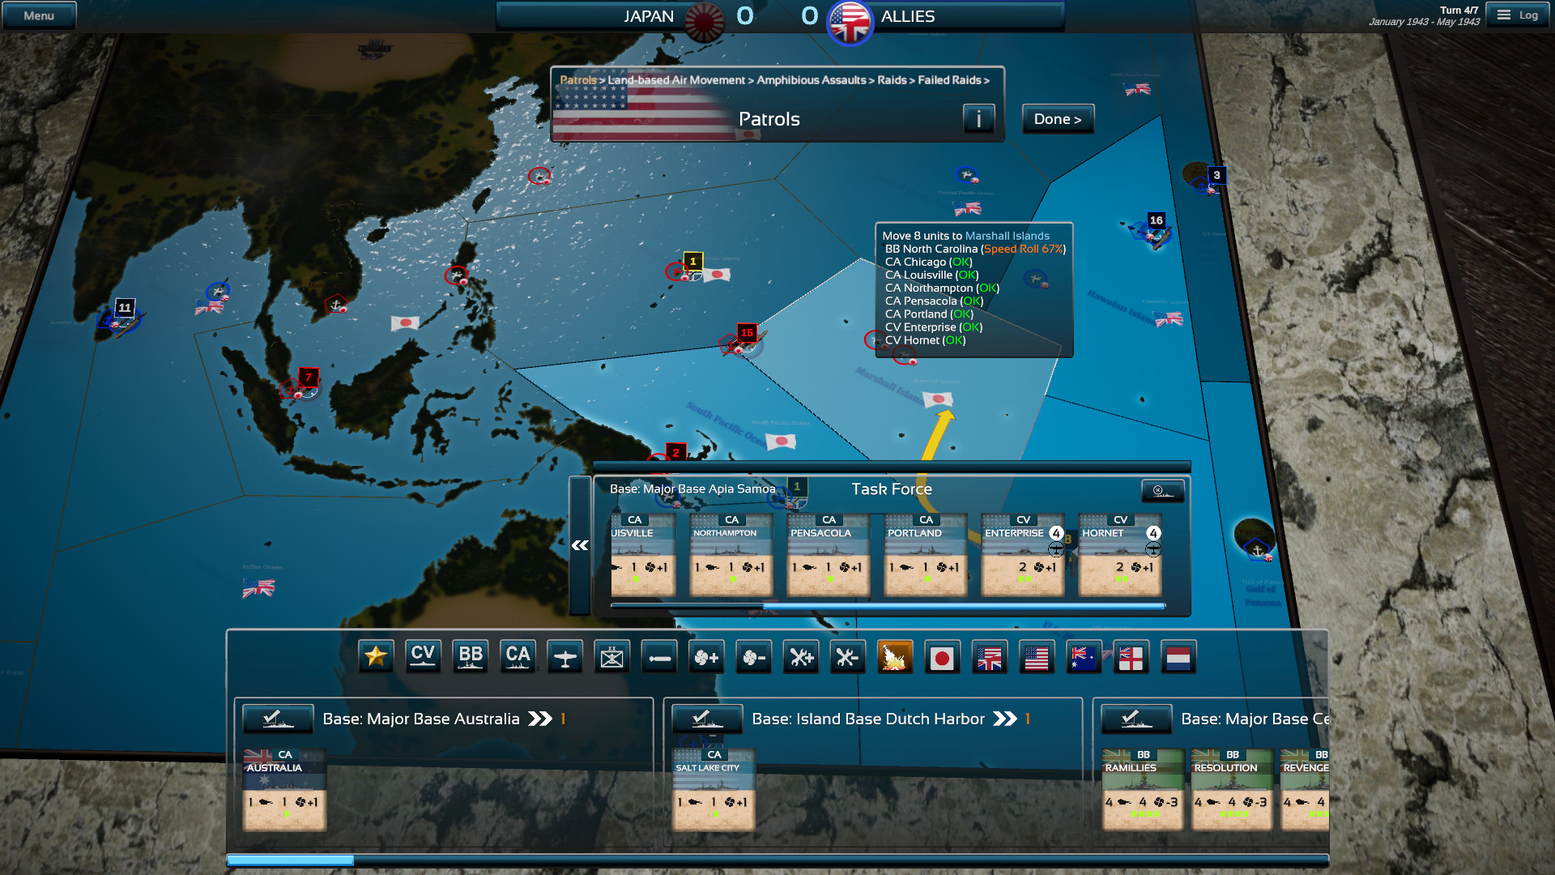Filter battleships with the BB icon
The image size is (1555, 875).
[471, 656]
